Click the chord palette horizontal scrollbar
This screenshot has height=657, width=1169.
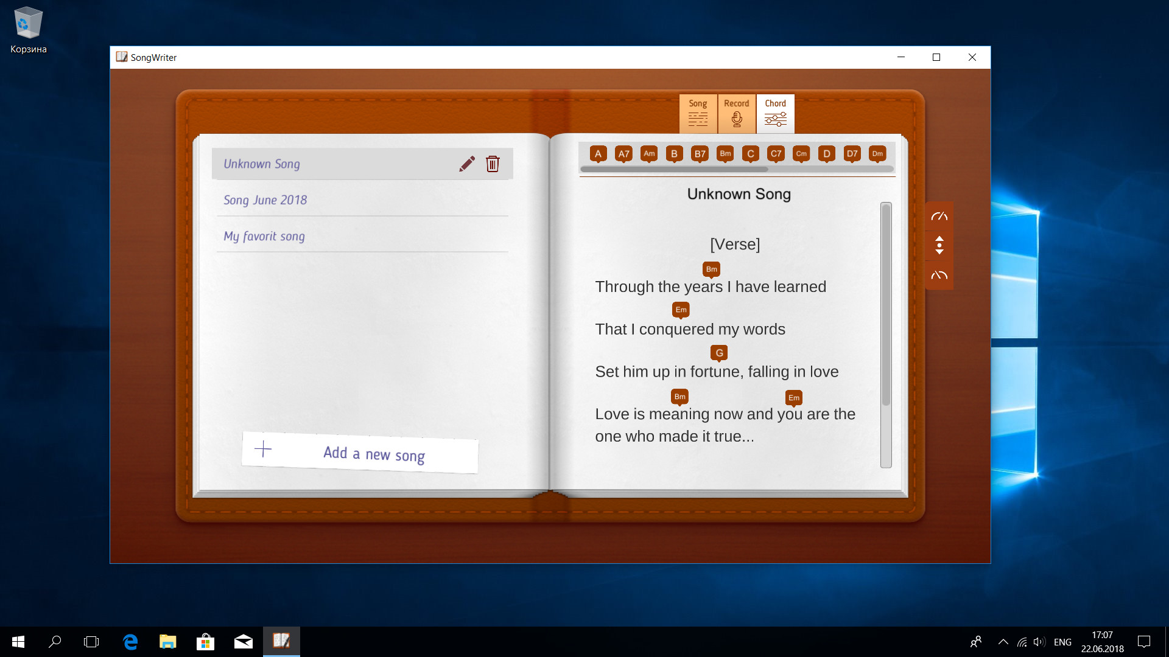tap(675, 169)
